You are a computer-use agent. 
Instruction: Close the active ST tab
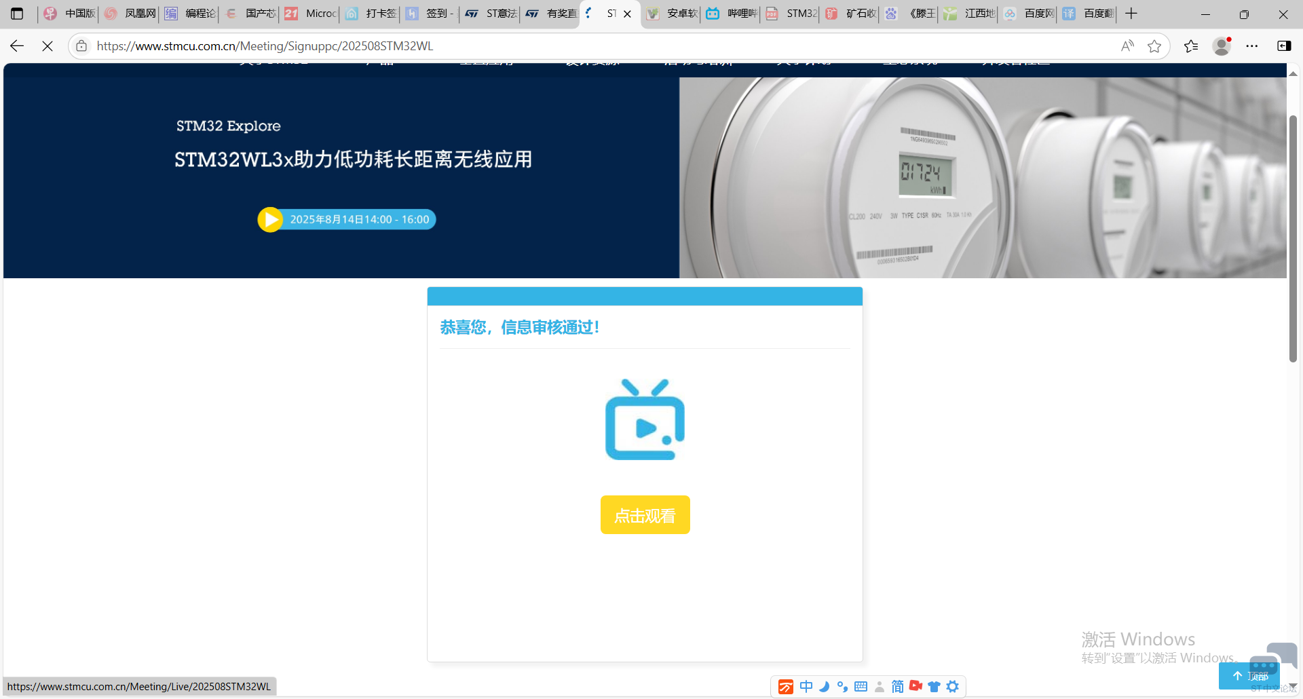[x=627, y=14]
